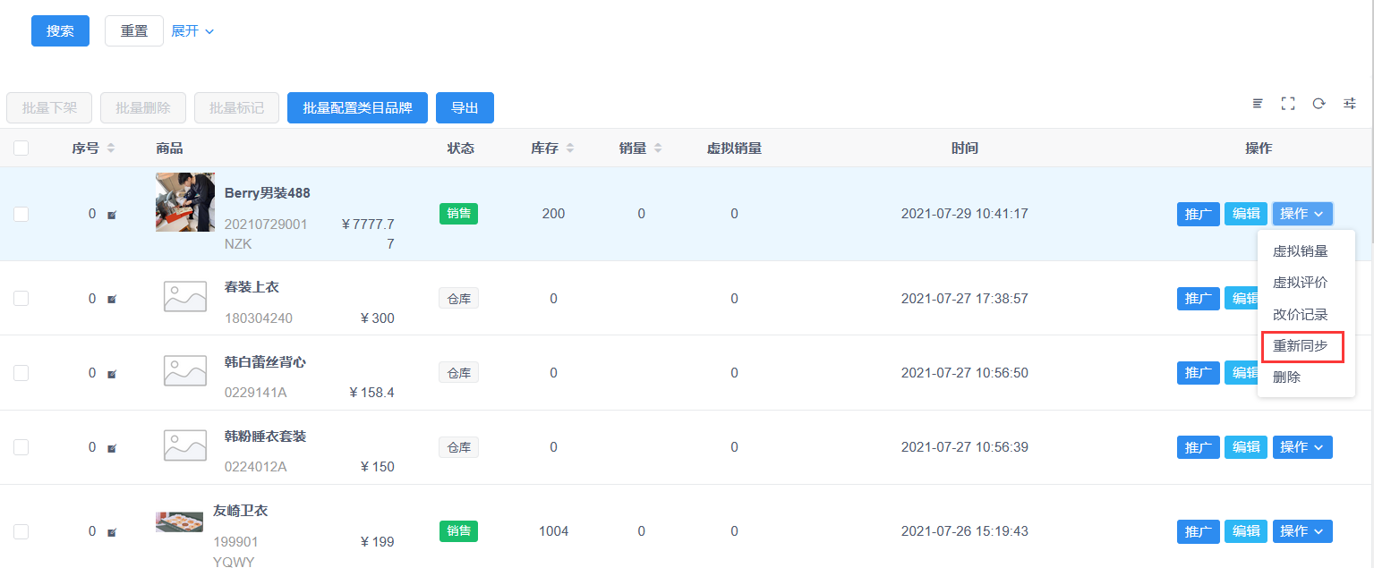Image resolution: width=1374 pixels, height=568 pixels.
Task: Click the table density icon
Action: pos(1258,104)
